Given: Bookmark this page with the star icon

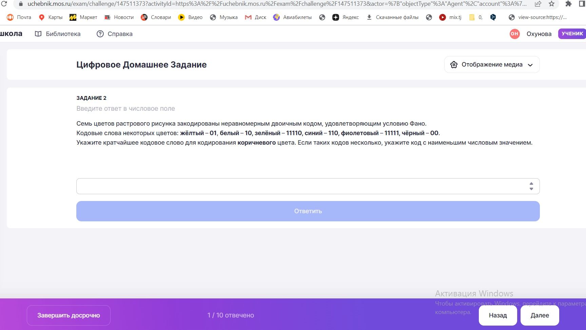Looking at the screenshot, I should (552, 4).
